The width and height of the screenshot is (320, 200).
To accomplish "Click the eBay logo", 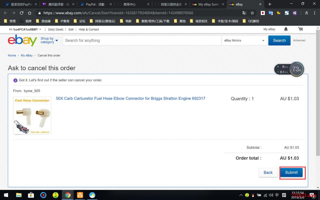I will click(22, 40).
